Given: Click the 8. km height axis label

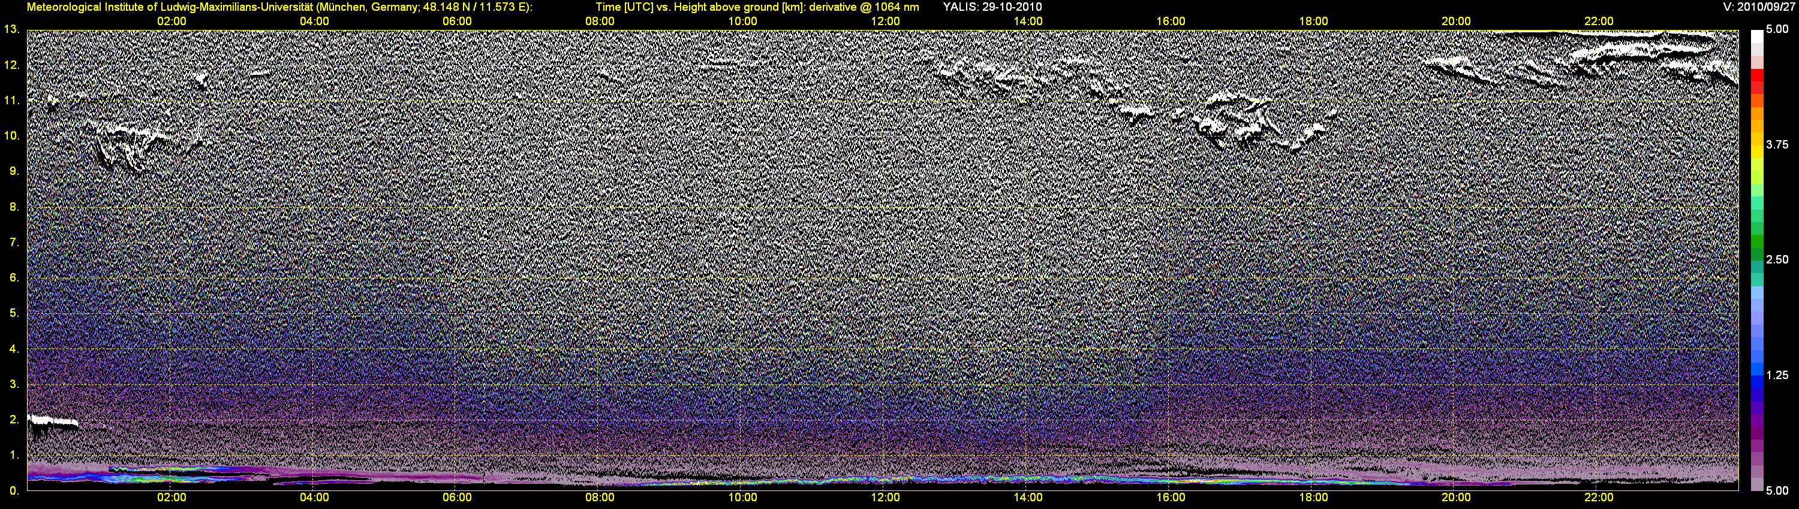Looking at the screenshot, I should pos(14,207).
